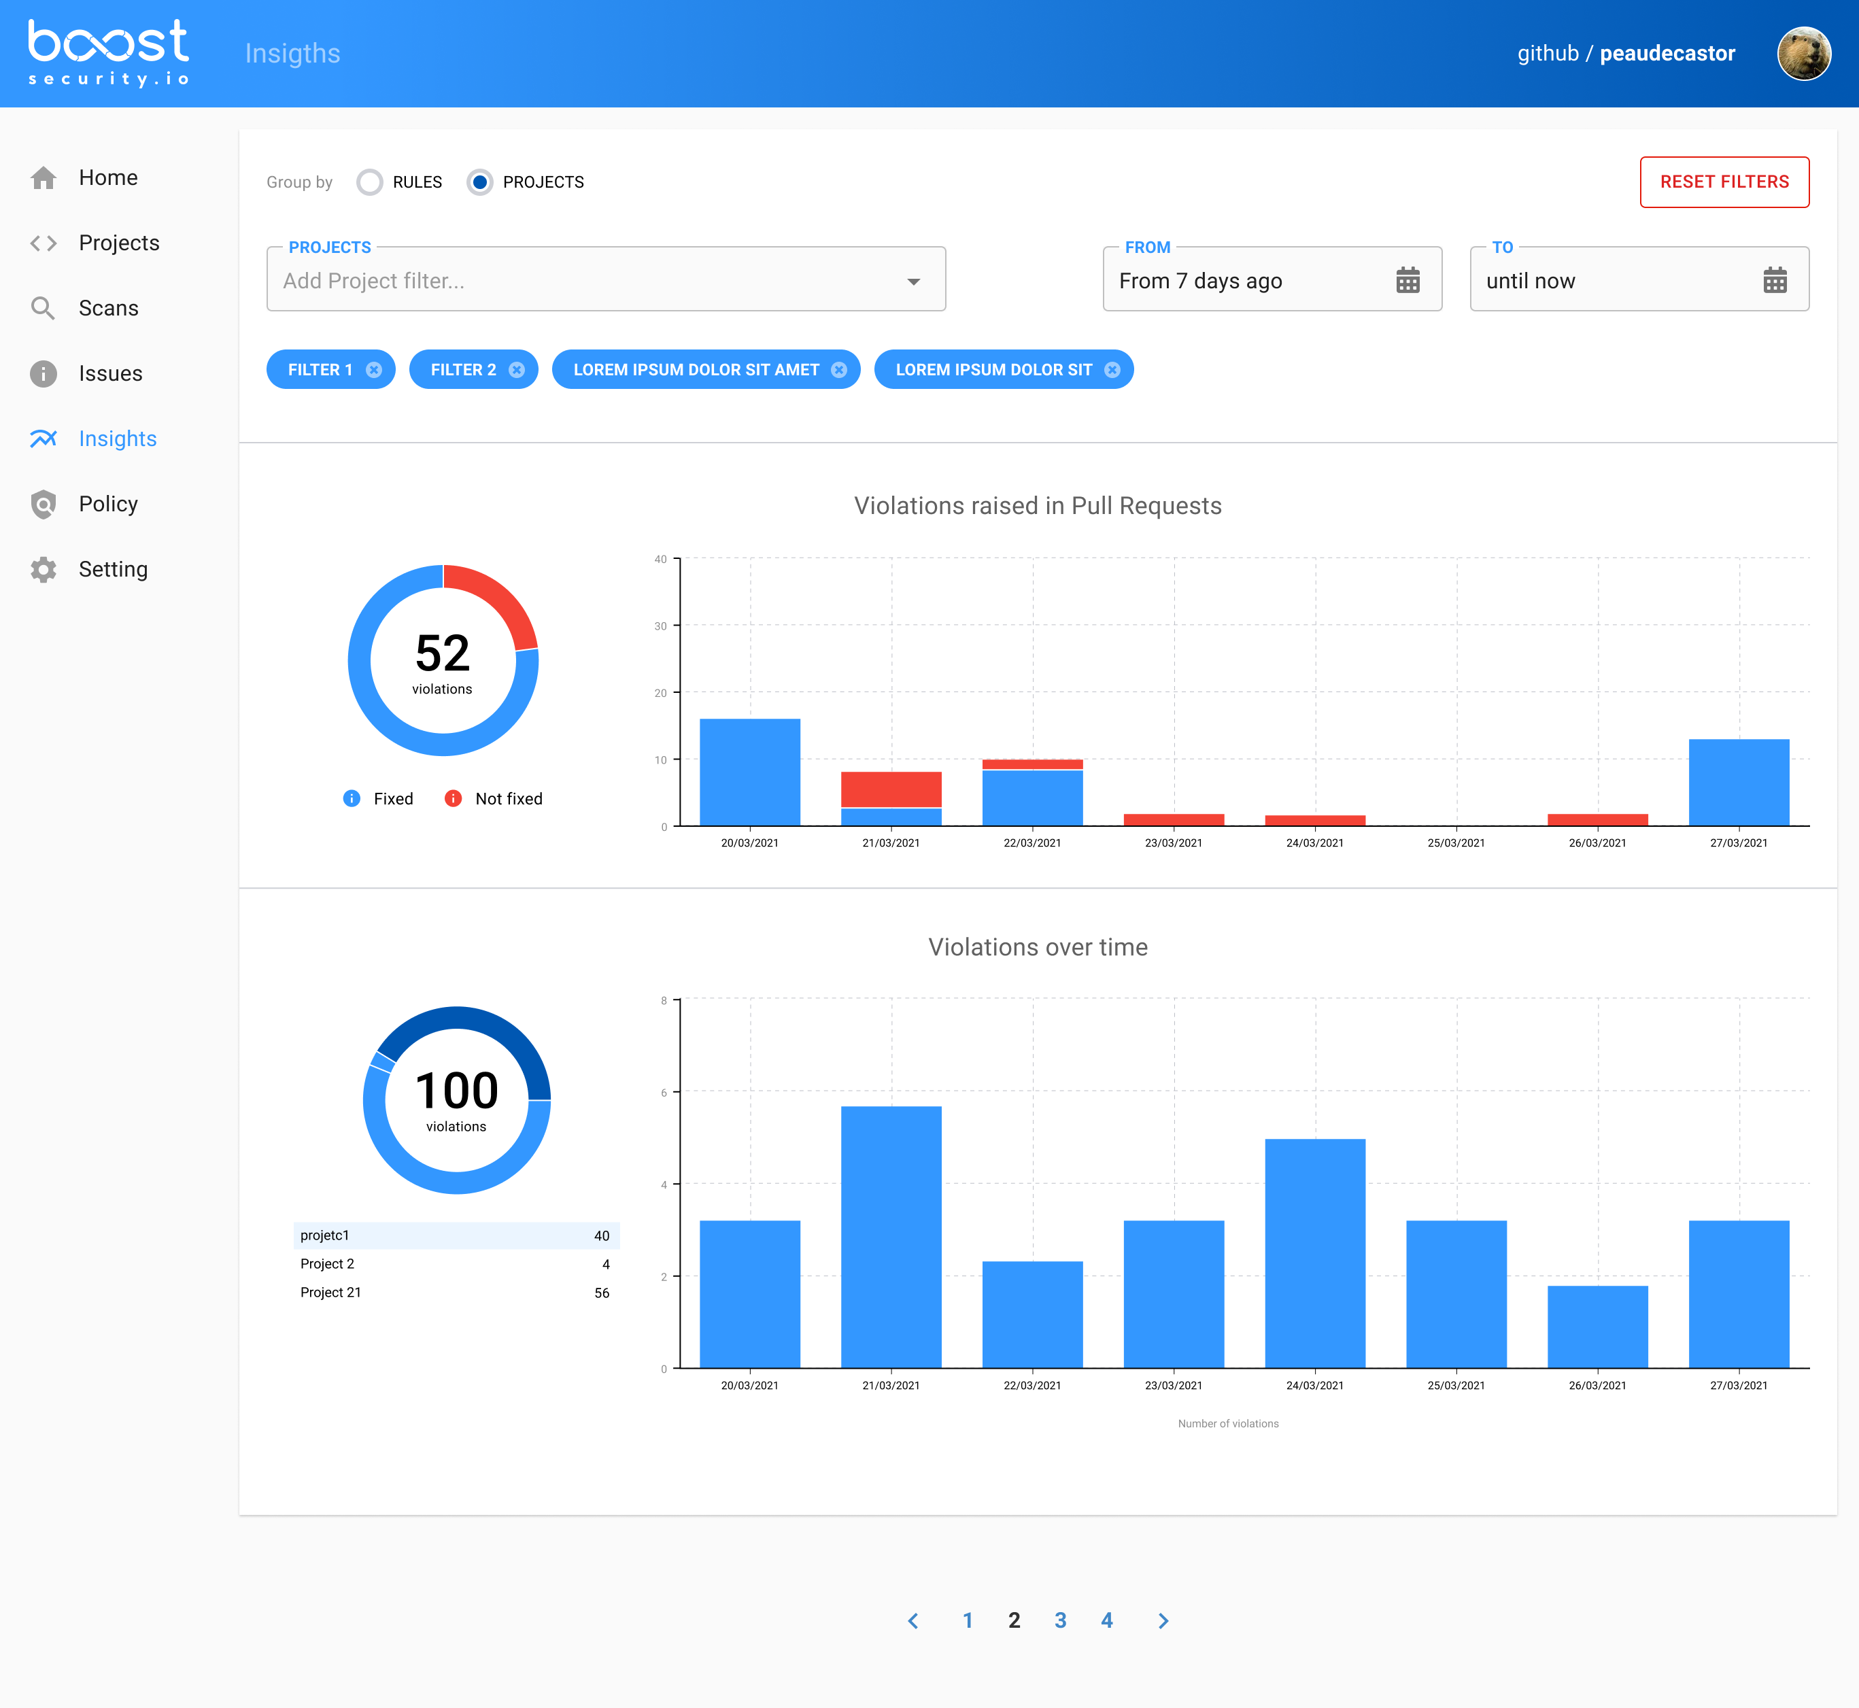This screenshot has height=1708, width=1859.
Task: Open Projects in the sidebar
Action: 119,243
